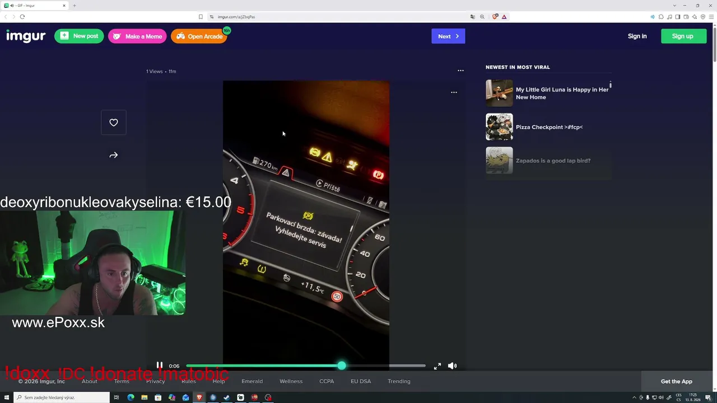Bookmark this page

(x=201, y=17)
